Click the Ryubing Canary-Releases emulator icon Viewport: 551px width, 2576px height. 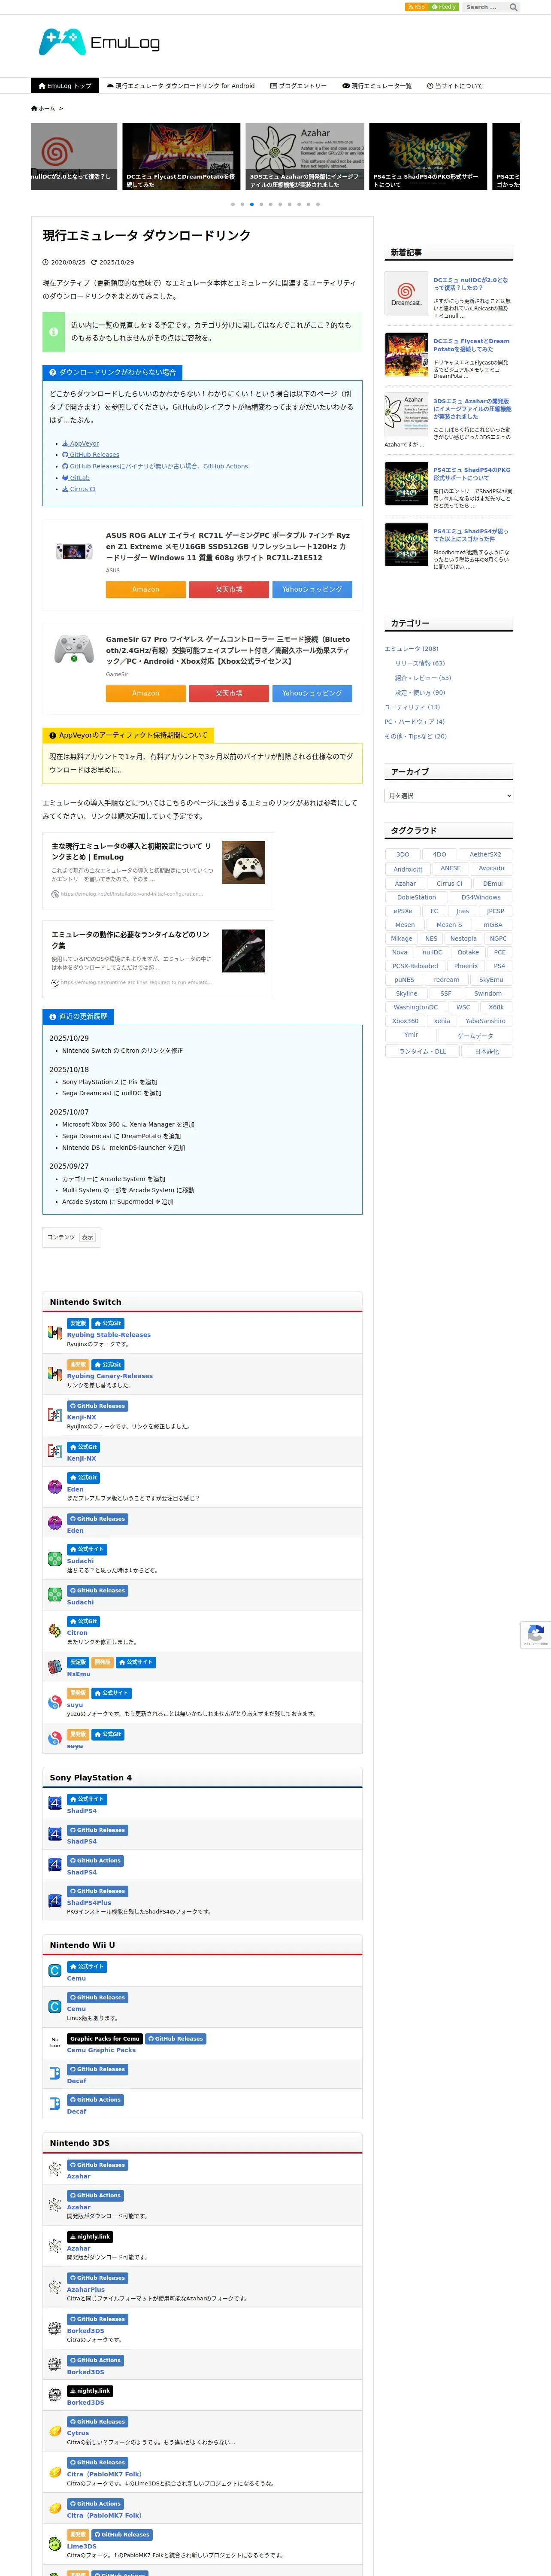[x=55, y=1373]
